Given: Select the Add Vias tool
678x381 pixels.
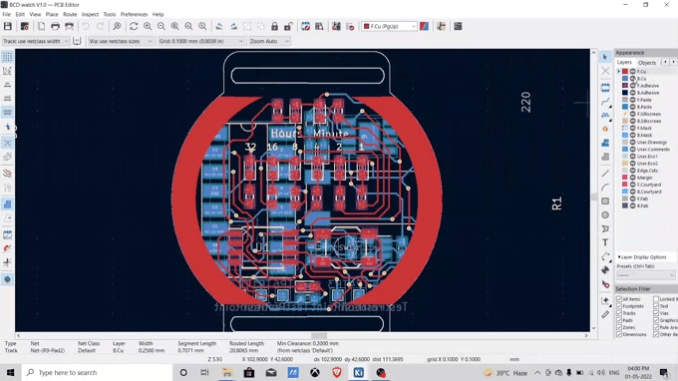Looking at the screenshot, I should click(x=605, y=129).
